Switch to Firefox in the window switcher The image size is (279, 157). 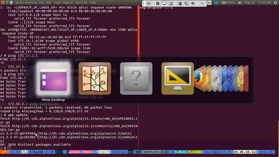click(199, 78)
